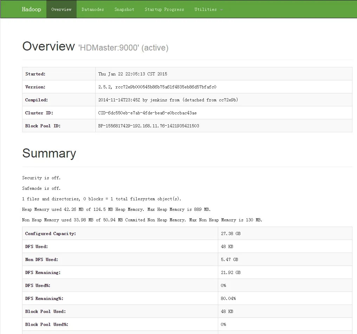The width and height of the screenshot is (357, 334).
Task: Expand the Utilities dropdown menu
Action: [208, 9]
